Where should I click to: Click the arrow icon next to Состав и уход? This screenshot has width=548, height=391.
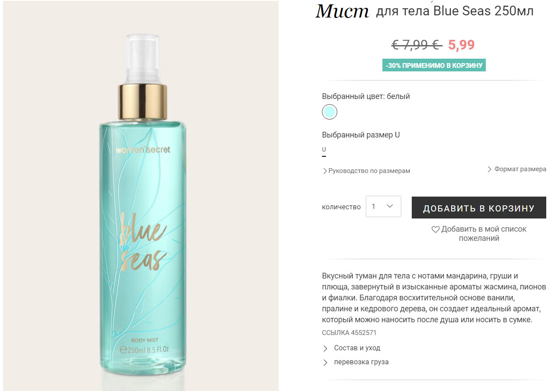point(325,349)
